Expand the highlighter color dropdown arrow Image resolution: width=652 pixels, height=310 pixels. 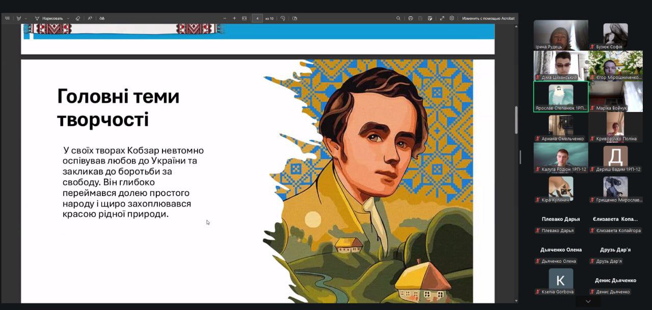[x=26, y=18]
